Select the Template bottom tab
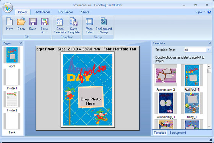This screenshot has height=143, width=214. (x=160, y=133)
